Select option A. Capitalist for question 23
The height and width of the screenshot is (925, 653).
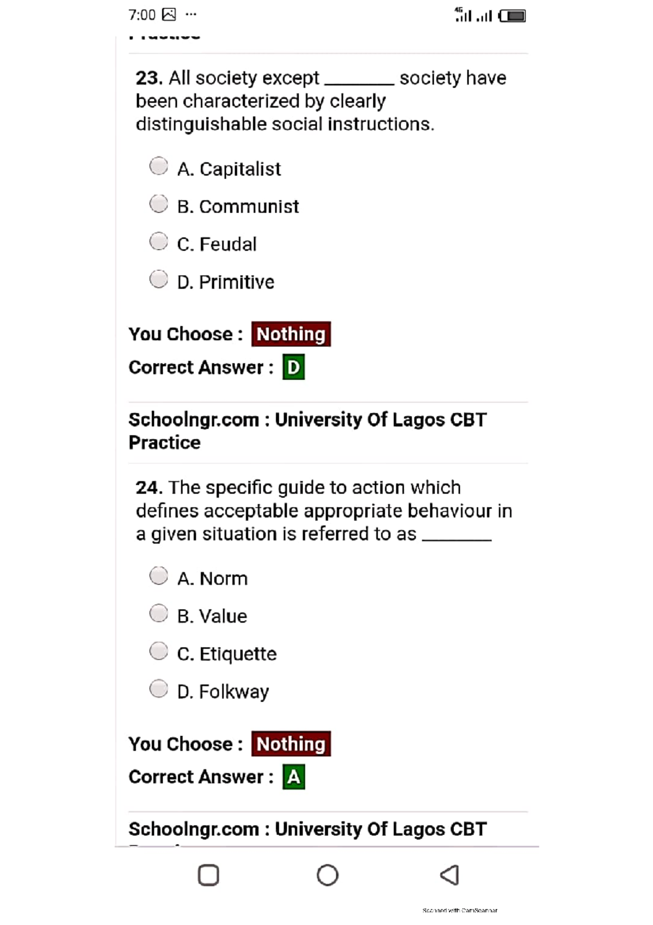tap(158, 166)
